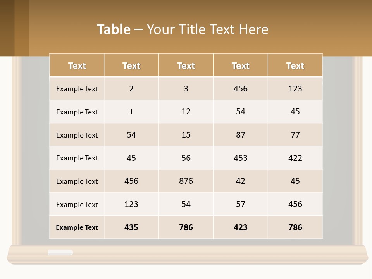Select the first 'Text' column header
The image size is (372, 279).
[x=77, y=65]
